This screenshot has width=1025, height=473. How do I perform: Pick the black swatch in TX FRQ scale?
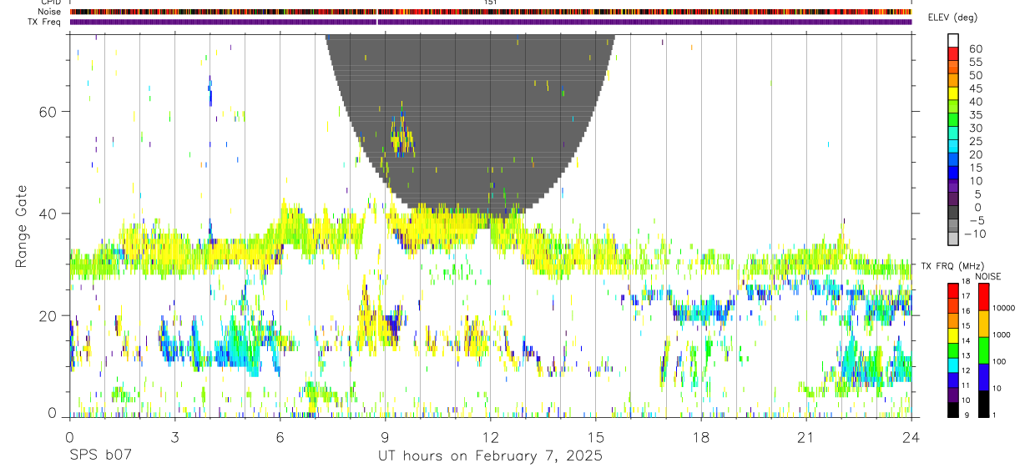[x=953, y=409]
